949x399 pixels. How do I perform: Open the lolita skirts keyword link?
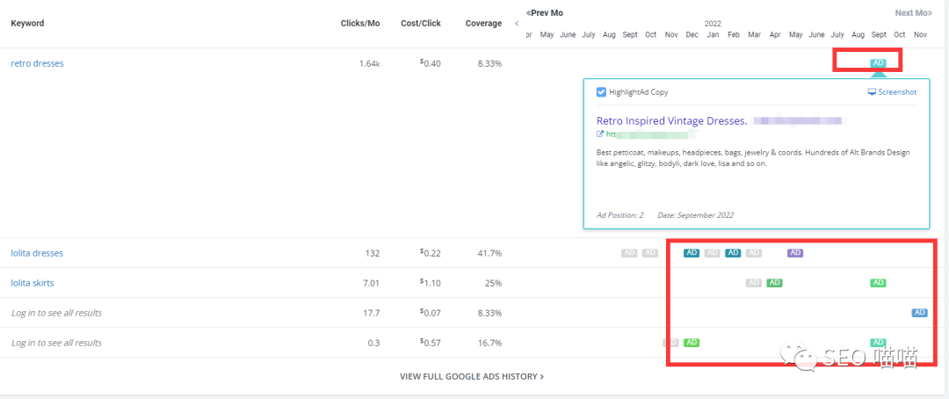(x=33, y=283)
